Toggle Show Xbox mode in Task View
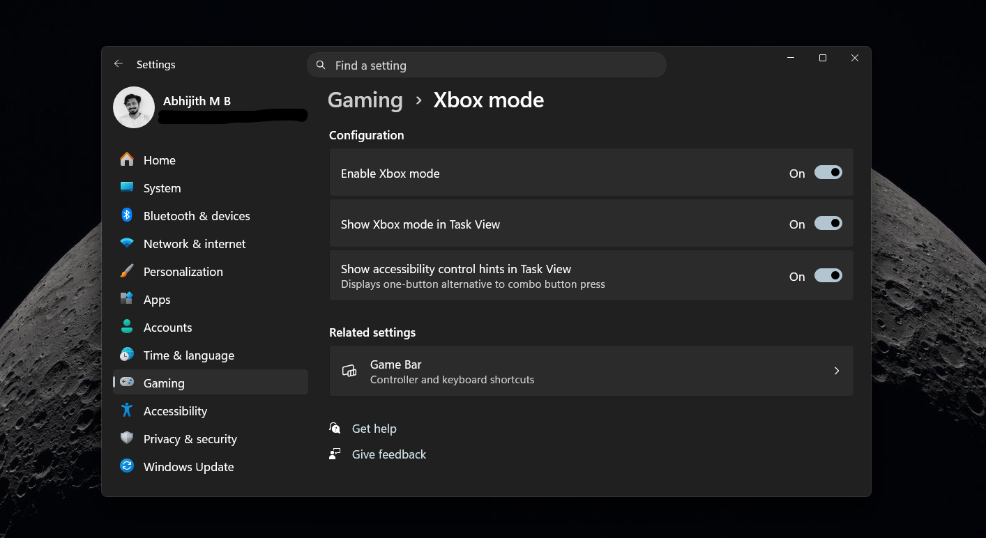 coord(828,224)
